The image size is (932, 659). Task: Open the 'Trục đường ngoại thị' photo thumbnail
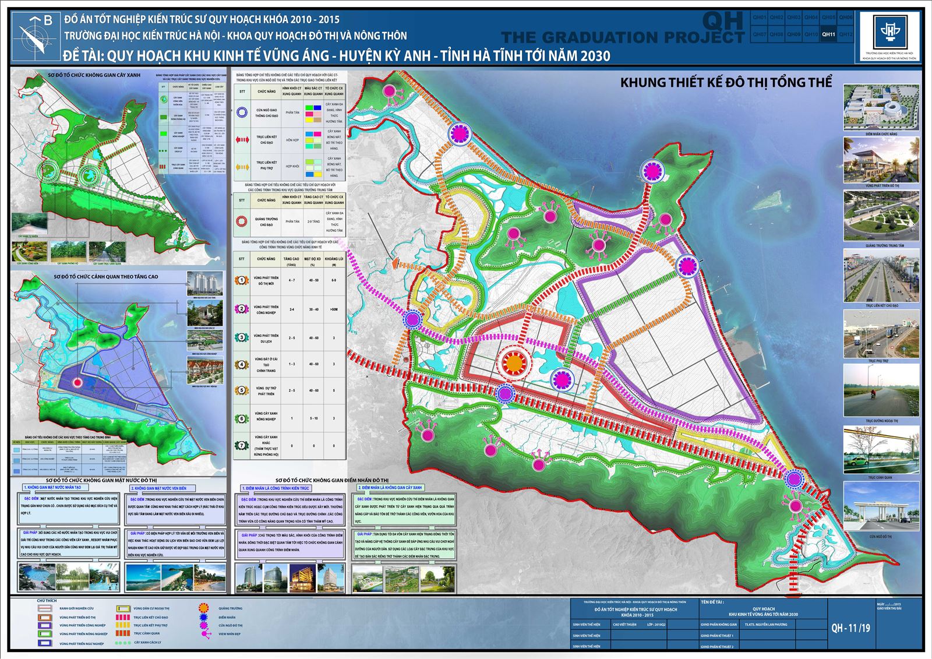[x=881, y=392]
